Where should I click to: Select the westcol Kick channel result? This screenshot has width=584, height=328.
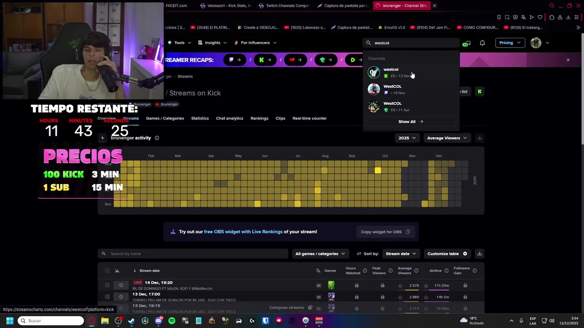tap(411, 72)
